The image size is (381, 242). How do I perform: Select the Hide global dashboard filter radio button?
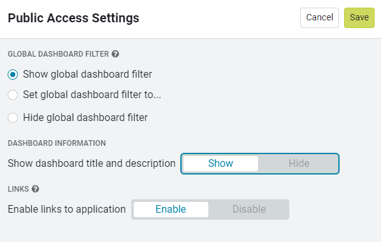point(13,118)
